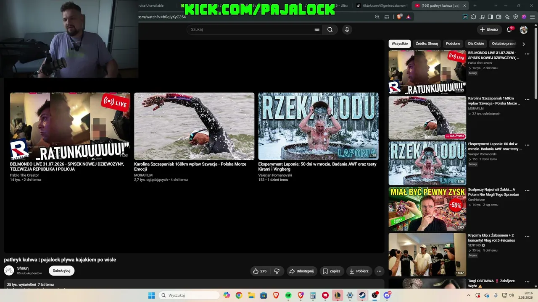Screen dimensions: 538x302
Task: Open OBS Studio from the taskbar
Action: coord(374,295)
